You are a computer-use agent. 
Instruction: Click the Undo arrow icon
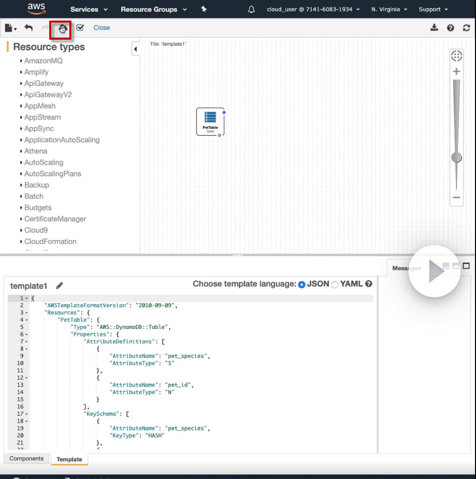pos(29,28)
